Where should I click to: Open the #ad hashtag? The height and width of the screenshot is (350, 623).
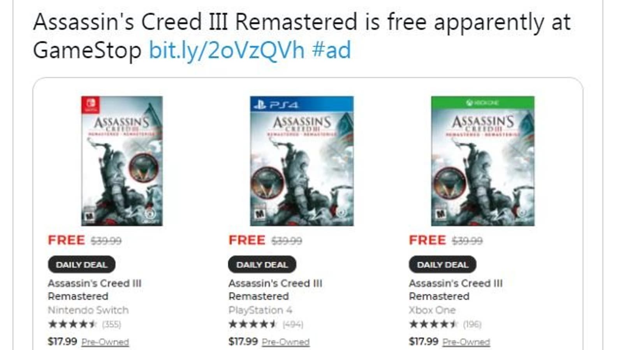(x=331, y=51)
